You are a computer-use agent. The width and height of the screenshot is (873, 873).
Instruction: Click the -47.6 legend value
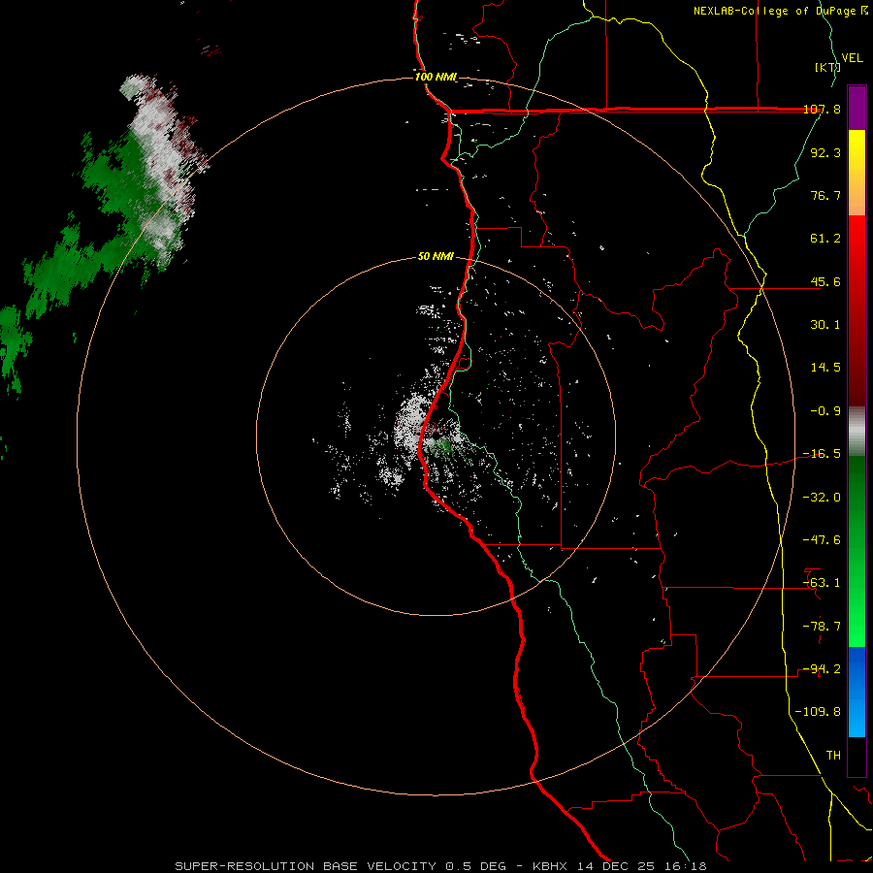click(x=822, y=540)
